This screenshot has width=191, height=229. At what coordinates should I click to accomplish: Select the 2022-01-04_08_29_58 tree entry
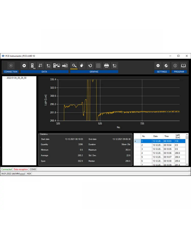point(16,78)
